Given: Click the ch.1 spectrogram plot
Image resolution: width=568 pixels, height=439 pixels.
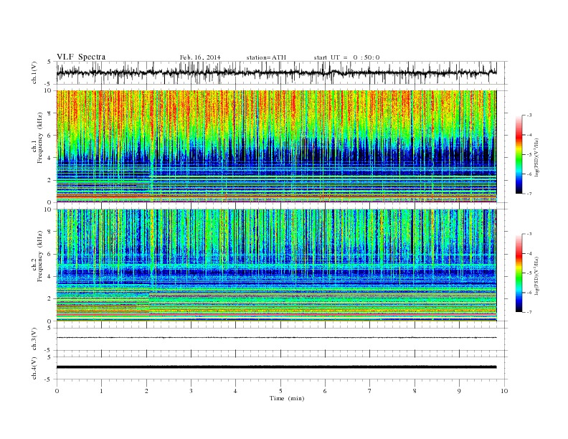Looking at the screenshot, I should point(276,146).
